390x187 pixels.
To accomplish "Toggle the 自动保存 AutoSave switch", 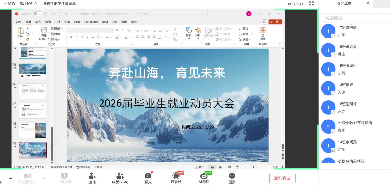I will coord(38,13).
